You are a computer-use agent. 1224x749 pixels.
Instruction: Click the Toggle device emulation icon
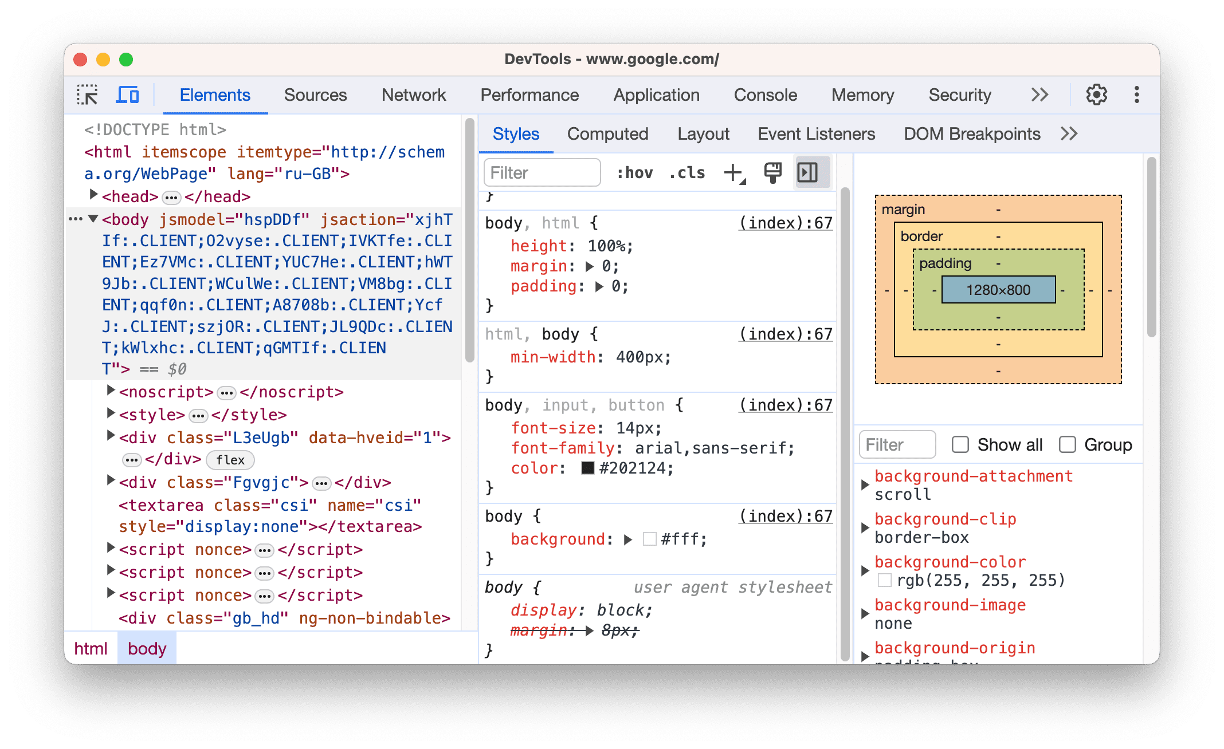(x=130, y=93)
